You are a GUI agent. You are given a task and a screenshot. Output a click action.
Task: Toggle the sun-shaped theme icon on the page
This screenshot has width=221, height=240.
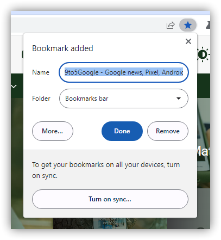(204, 54)
